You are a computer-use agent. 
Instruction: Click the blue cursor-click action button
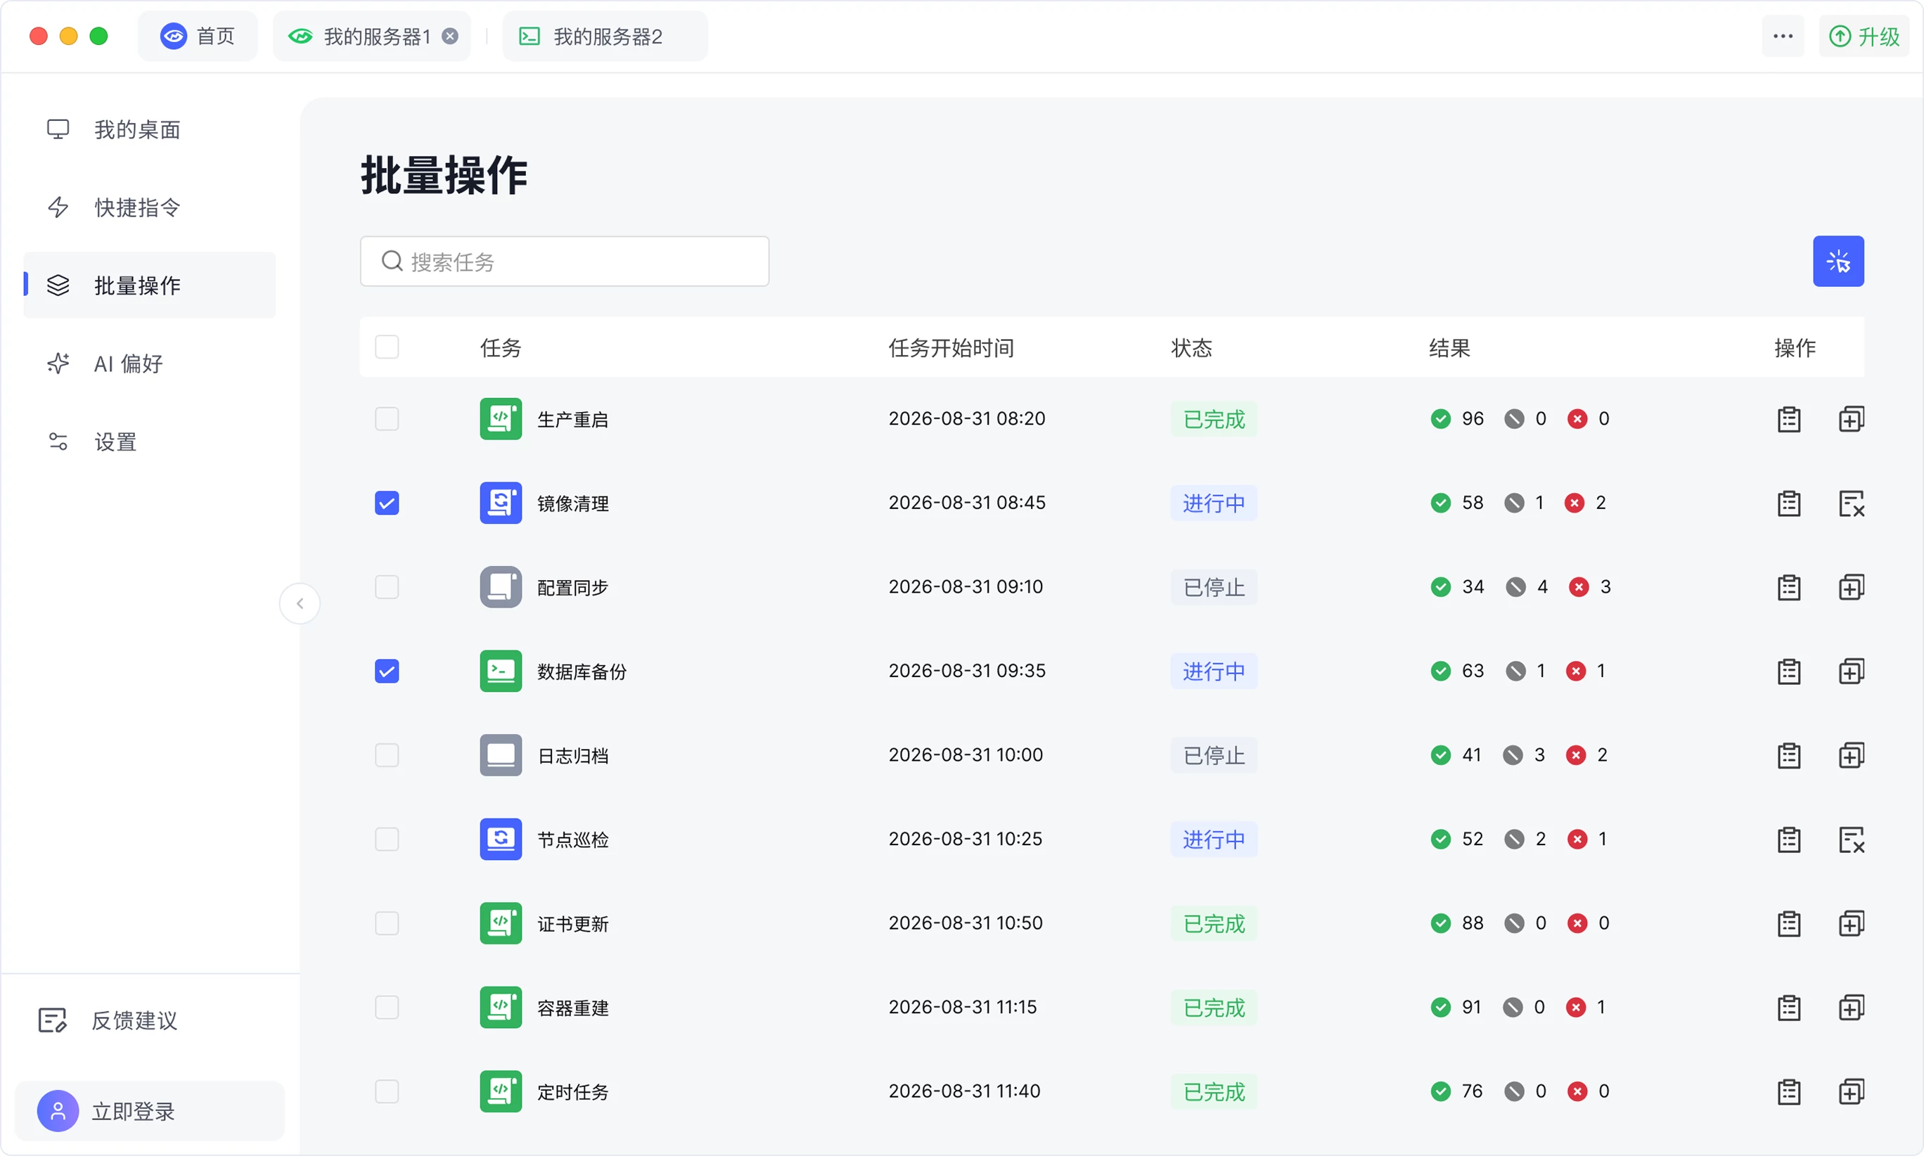(x=1838, y=261)
